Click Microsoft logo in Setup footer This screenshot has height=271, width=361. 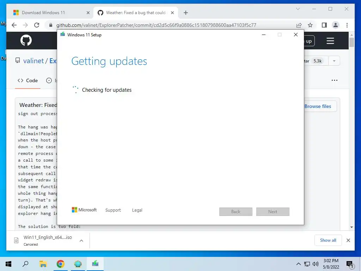pos(84,210)
